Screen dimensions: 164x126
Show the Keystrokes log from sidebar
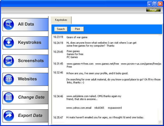25,43
